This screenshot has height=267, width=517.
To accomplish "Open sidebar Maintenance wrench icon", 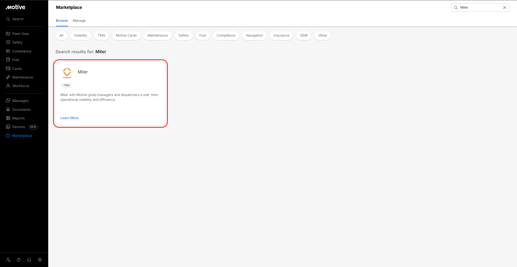I will (x=8, y=77).
